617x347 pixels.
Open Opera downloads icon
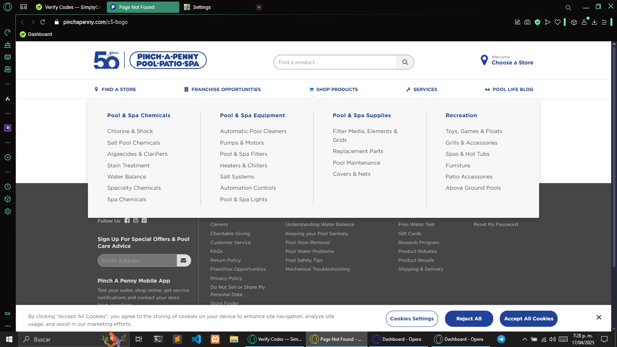pyautogui.click(x=594, y=22)
